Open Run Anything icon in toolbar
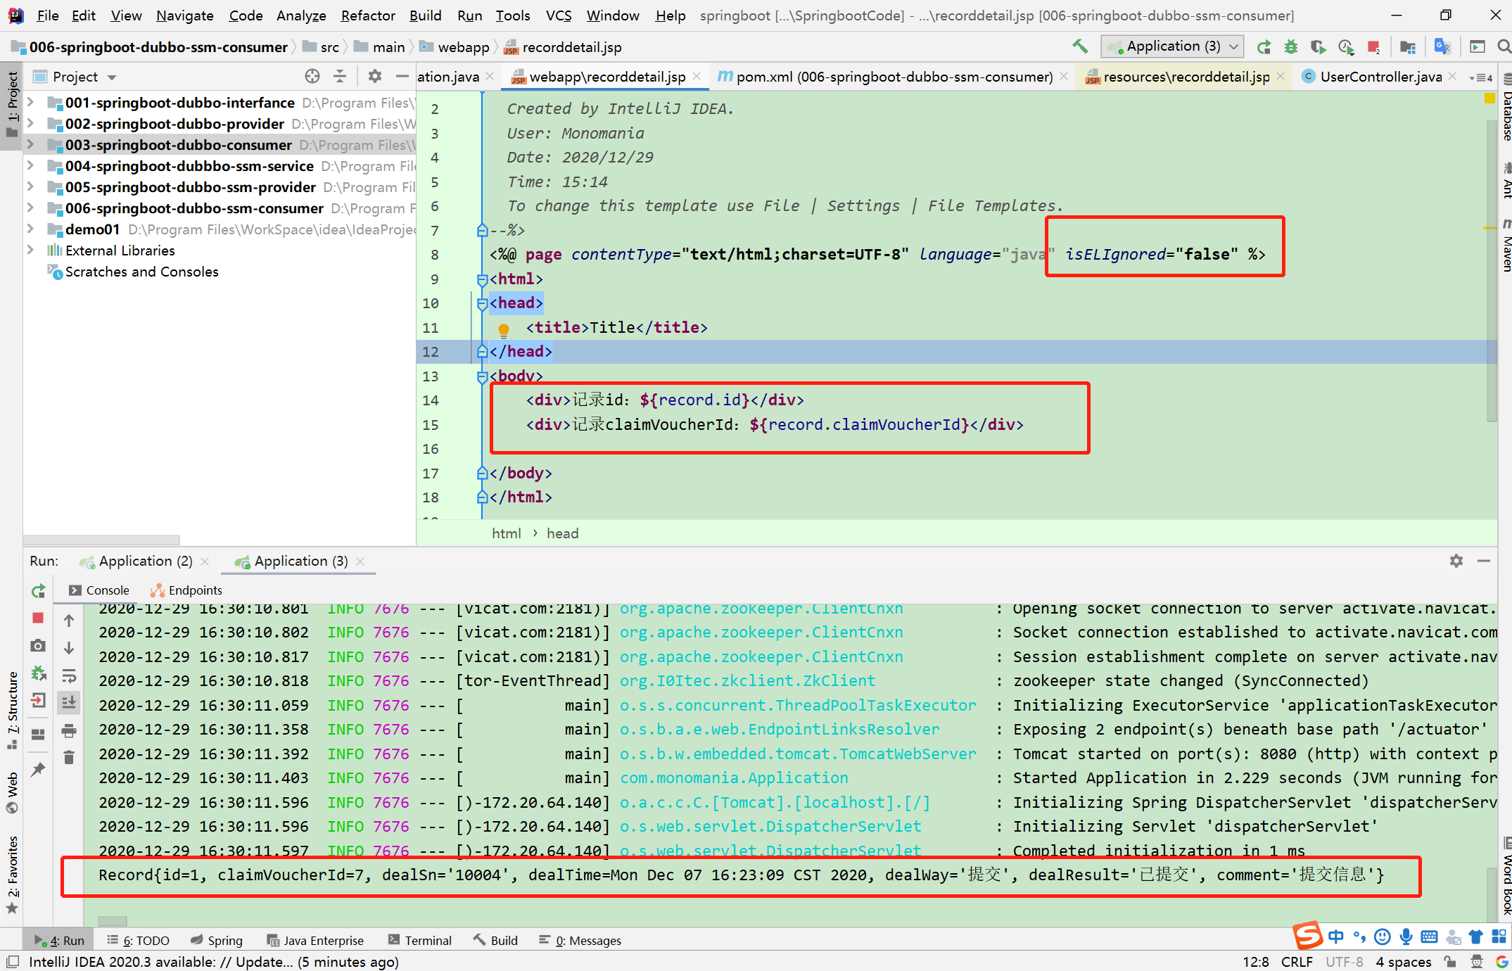The width and height of the screenshot is (1512, 971). pyautogui.click(x=1477, y=47)
